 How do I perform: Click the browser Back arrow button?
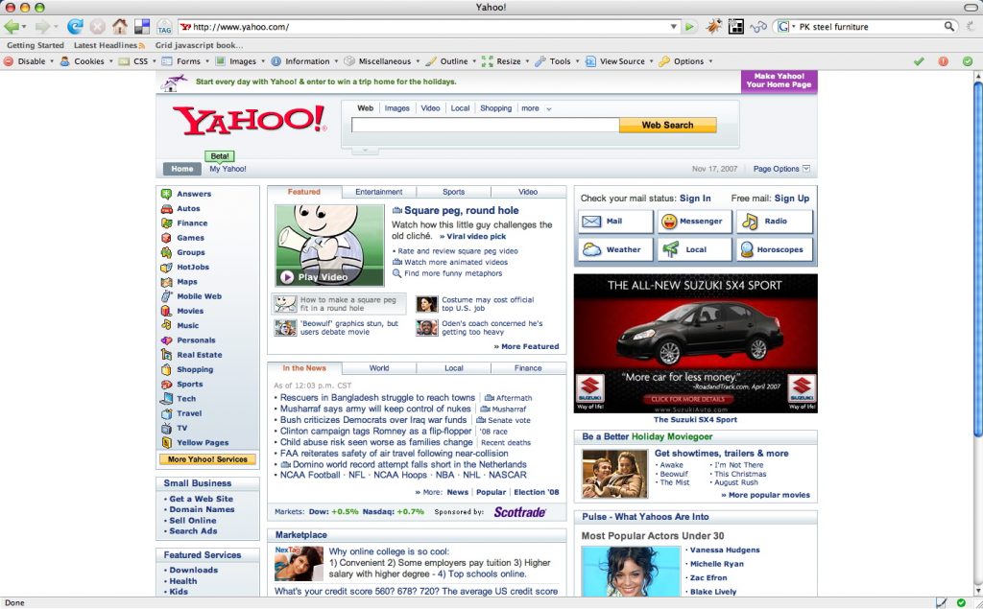point(12,26)
